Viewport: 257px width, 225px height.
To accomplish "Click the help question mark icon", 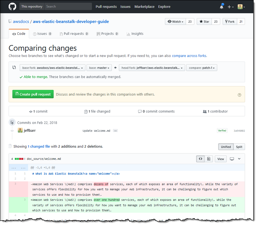I will point(239,95).
